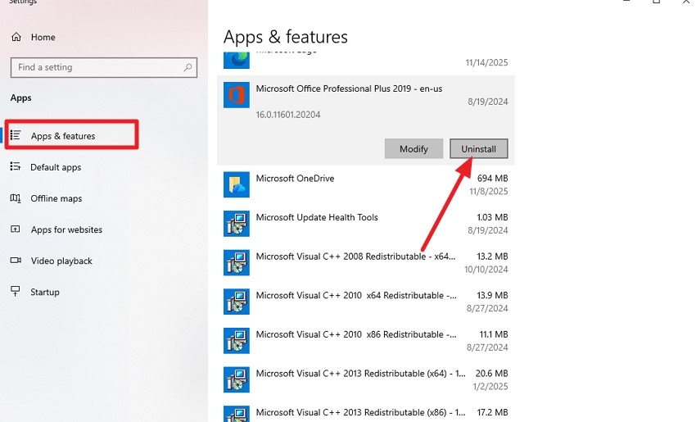Click the Microsoft Update Health Tools icon
Screen dimensions: 696x422
click(236, 224)
